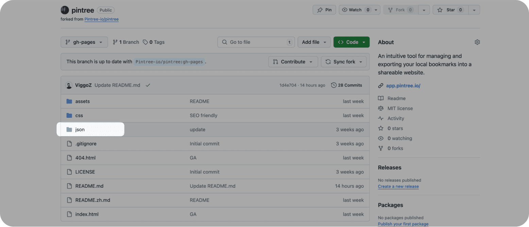Click the commit status check mark
529x227 pixels.
148,85
